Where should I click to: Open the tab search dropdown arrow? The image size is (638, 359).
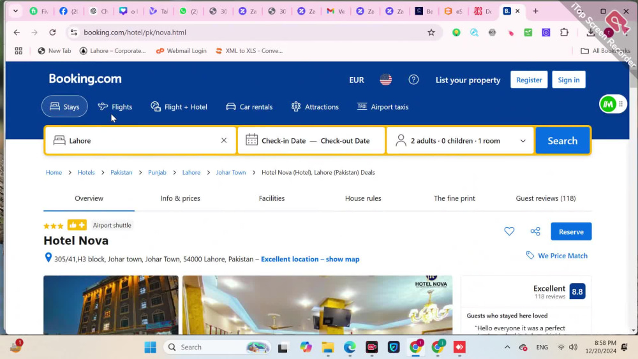(x=15, y=11)
